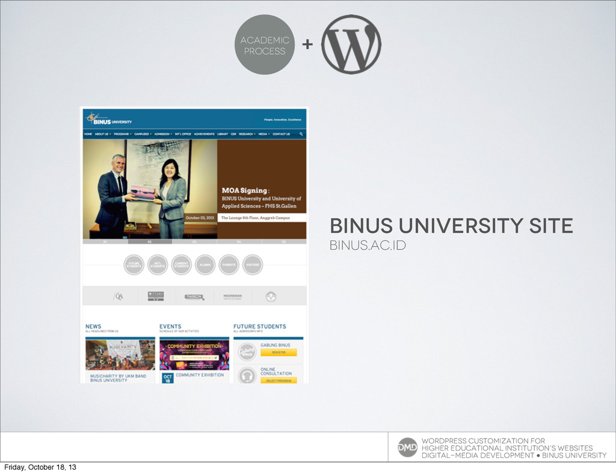Click the yellow Register button
616x474 pixels.
[x=279, y=352]
